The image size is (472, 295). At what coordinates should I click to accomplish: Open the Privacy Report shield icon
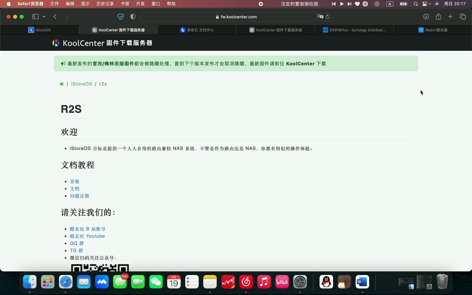coord(133,17)
